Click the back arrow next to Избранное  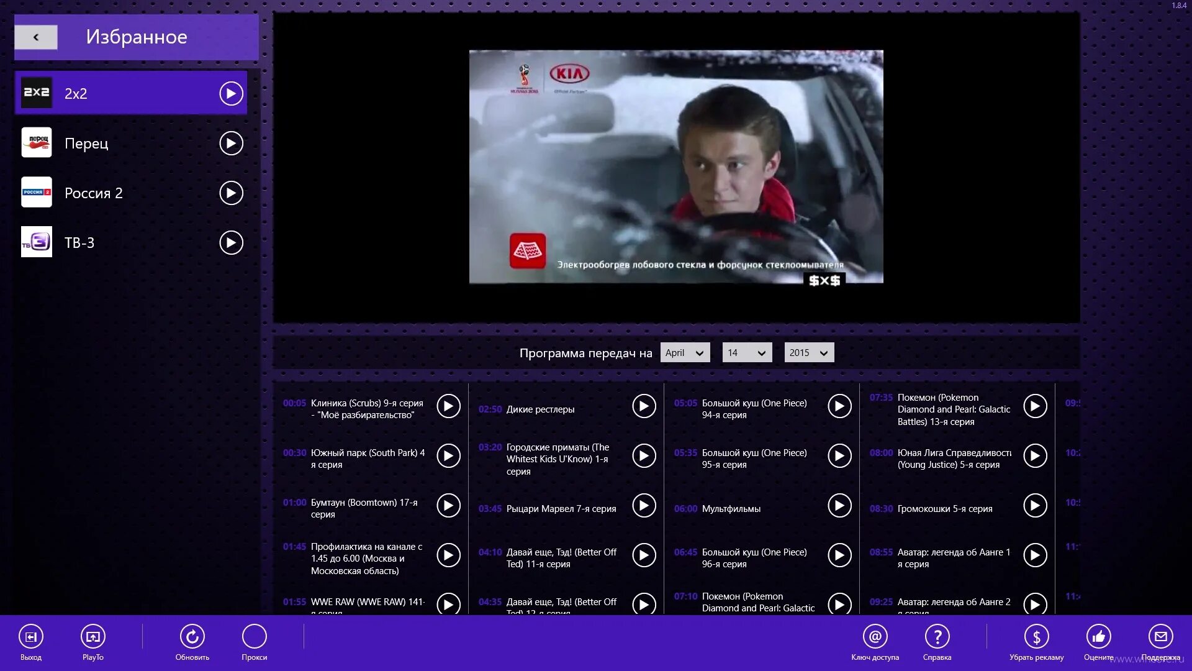[x=36, y=37]
